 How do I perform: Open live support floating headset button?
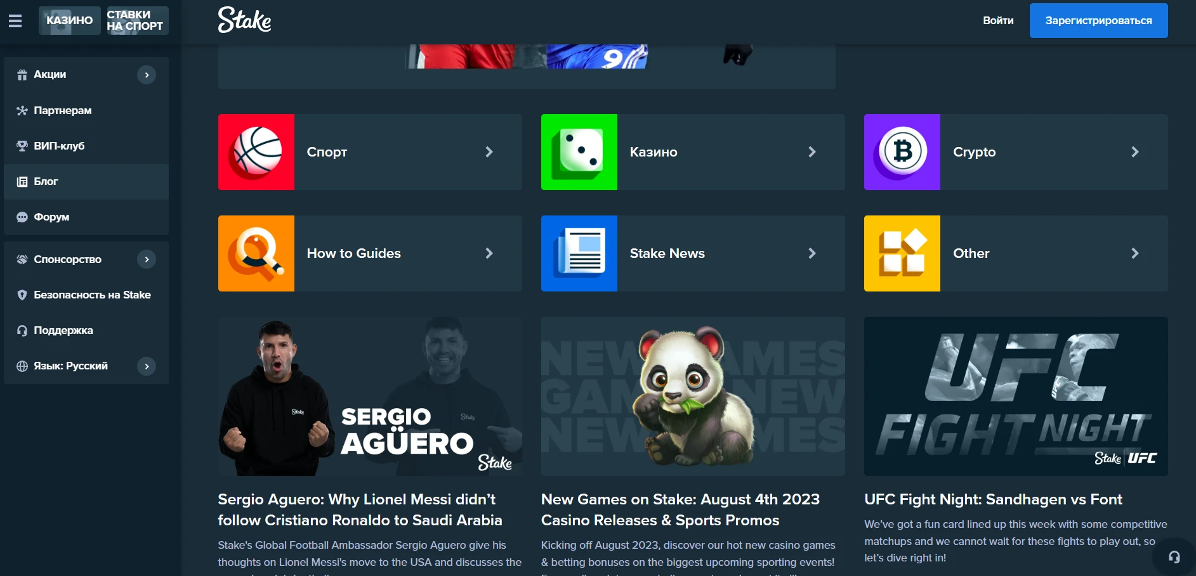click(x=1174, y=557)
